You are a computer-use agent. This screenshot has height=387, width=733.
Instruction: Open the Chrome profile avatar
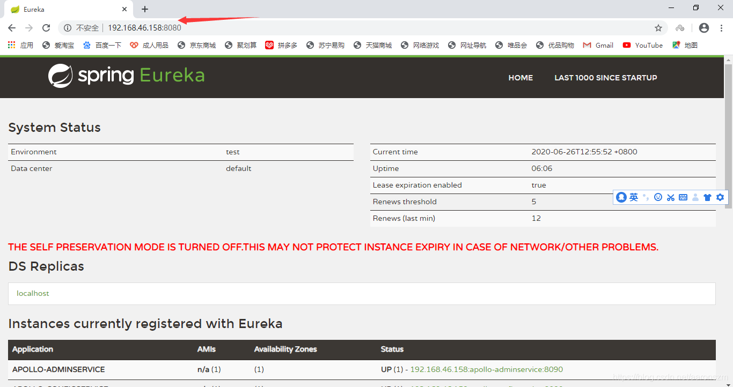coord(704,28)
